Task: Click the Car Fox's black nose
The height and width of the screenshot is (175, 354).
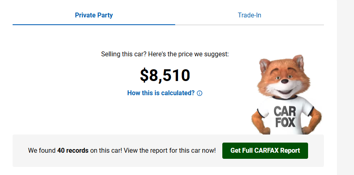Action: (x=285, y=81)
